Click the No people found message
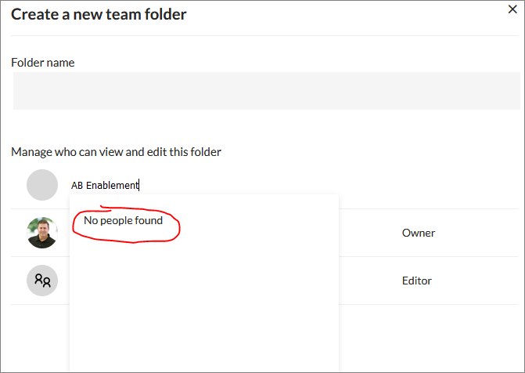 (123, 220)
